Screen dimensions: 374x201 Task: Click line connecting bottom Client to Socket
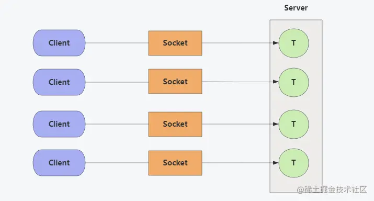(117, 163)
